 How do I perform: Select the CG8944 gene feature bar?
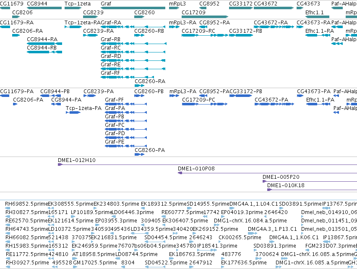[x=44, y=8]
